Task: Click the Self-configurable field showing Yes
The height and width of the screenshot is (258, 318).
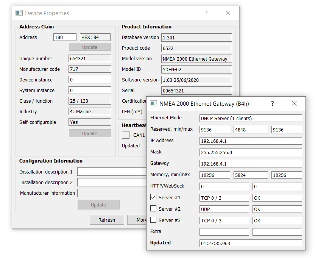Action: tap(90, 122)
